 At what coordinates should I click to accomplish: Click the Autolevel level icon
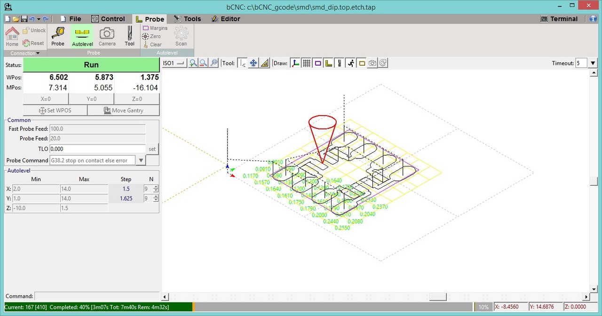point(82,36)
